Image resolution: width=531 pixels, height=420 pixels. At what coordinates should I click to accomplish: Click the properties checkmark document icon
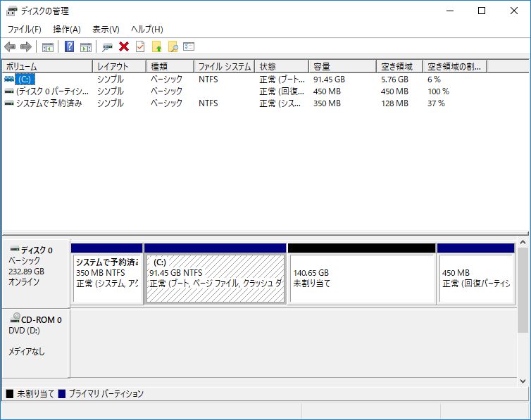pyautogui.click(x=140, y=46)
